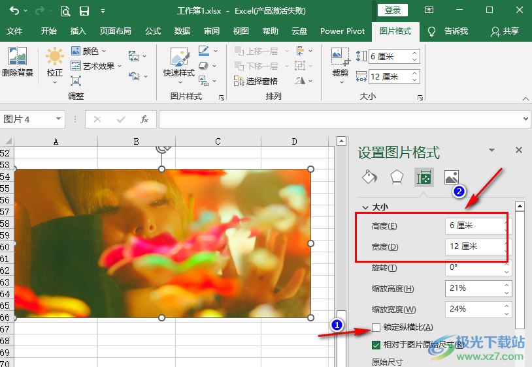The height and width of the screenshot is (367, 532).
Task: Open the Size & Properties pane tab
Action: point(424,177)
